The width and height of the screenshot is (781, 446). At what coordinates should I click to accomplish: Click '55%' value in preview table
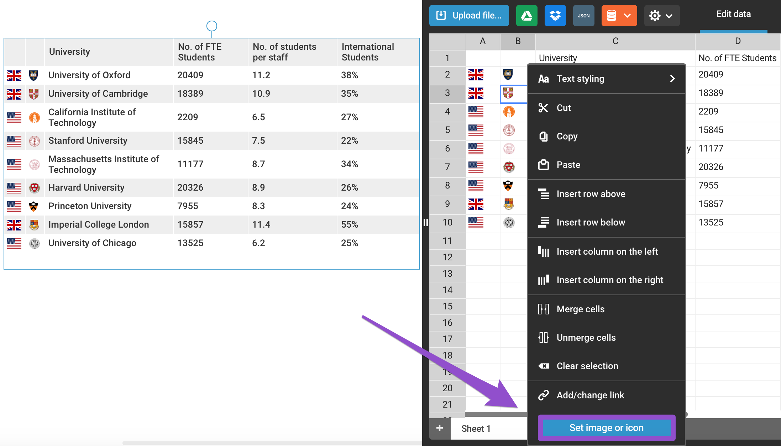click(x=350, y=224)
